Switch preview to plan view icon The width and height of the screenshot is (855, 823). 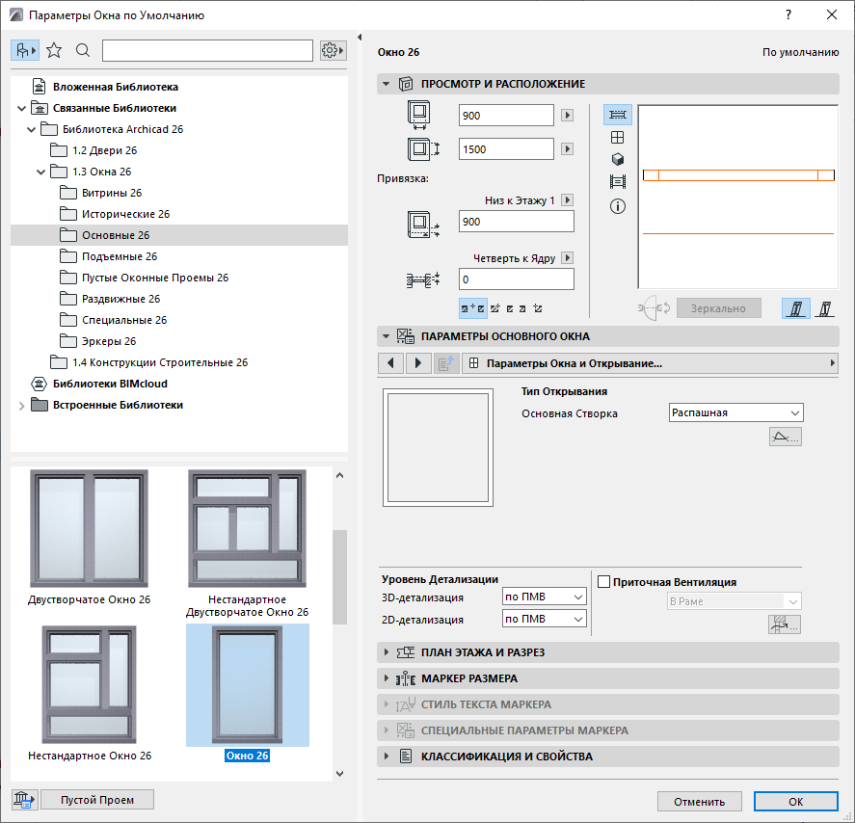(x=617, y=114)
